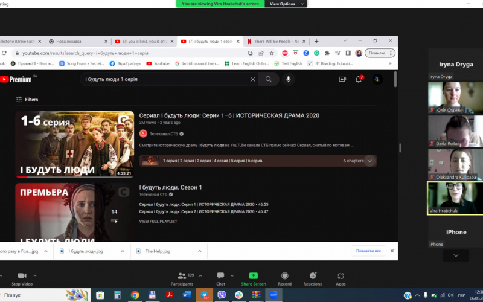Open YouTube search Filters
This screenshot has height=302, width=483.
click(27, 100)
